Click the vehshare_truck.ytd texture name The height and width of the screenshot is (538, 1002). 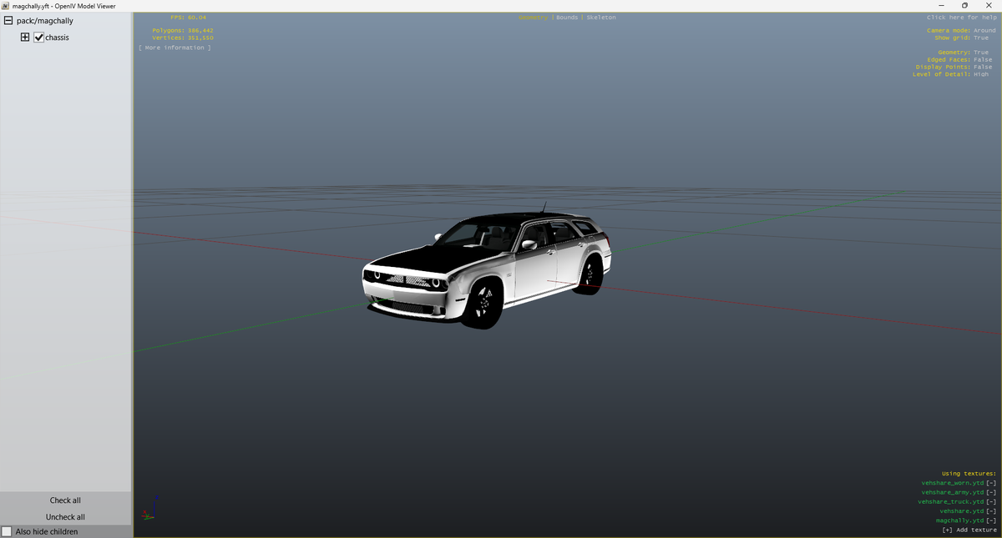[950, 501]
